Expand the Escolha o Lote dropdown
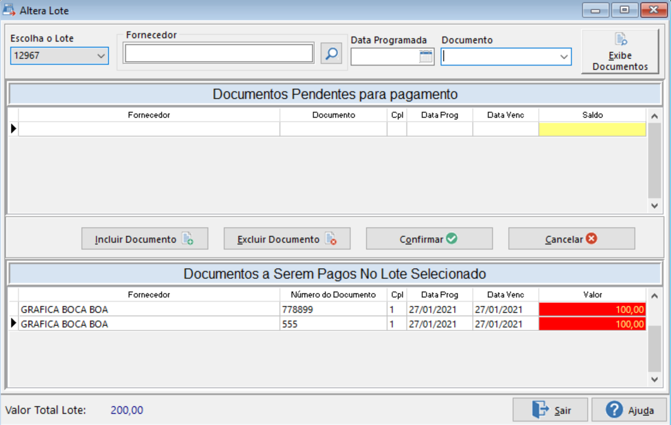This screenshot has height=425, width=671. (101, 56)
